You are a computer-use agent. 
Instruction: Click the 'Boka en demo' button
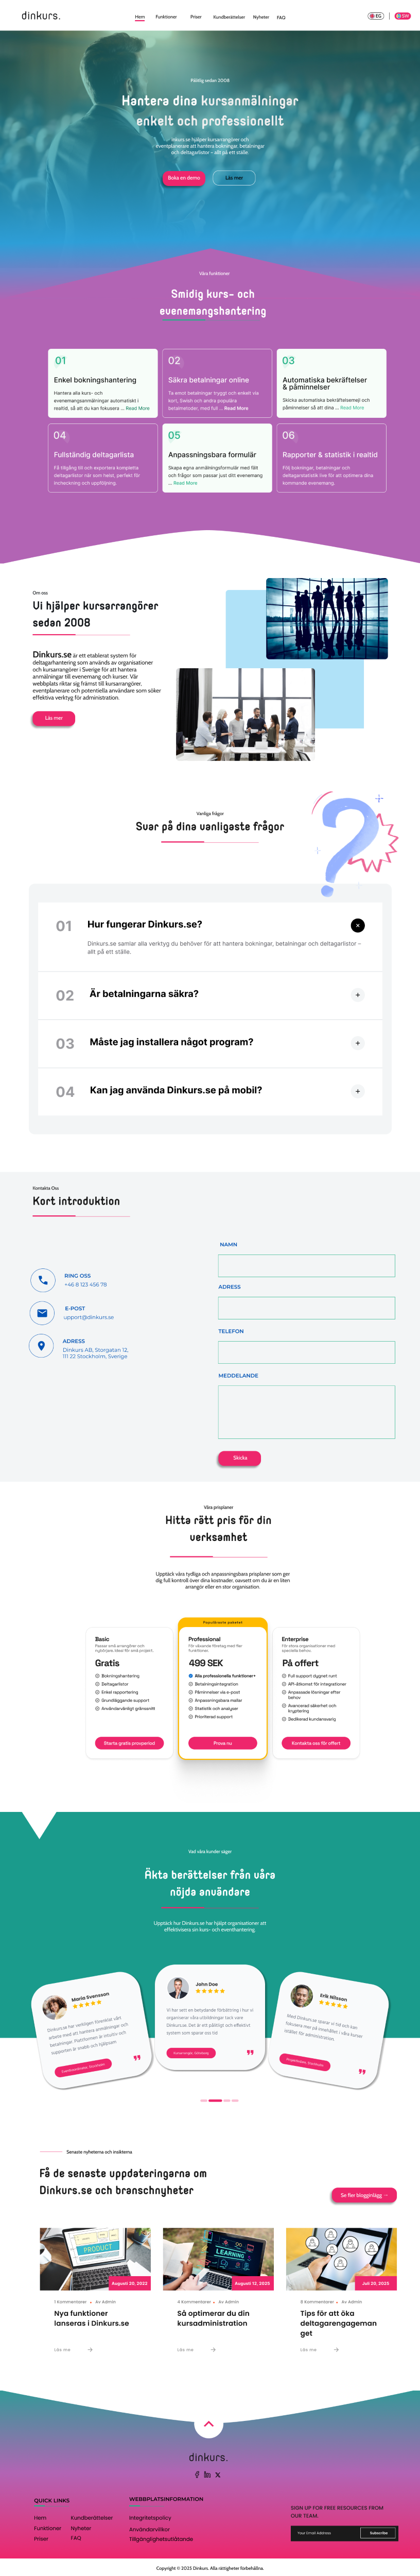tap(184, 178)
